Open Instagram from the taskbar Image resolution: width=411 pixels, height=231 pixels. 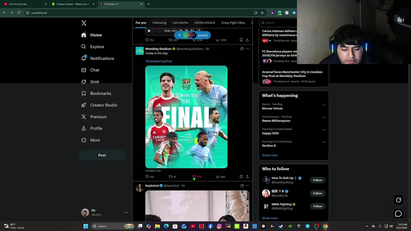pyautogui.click(x=219, y=226)
